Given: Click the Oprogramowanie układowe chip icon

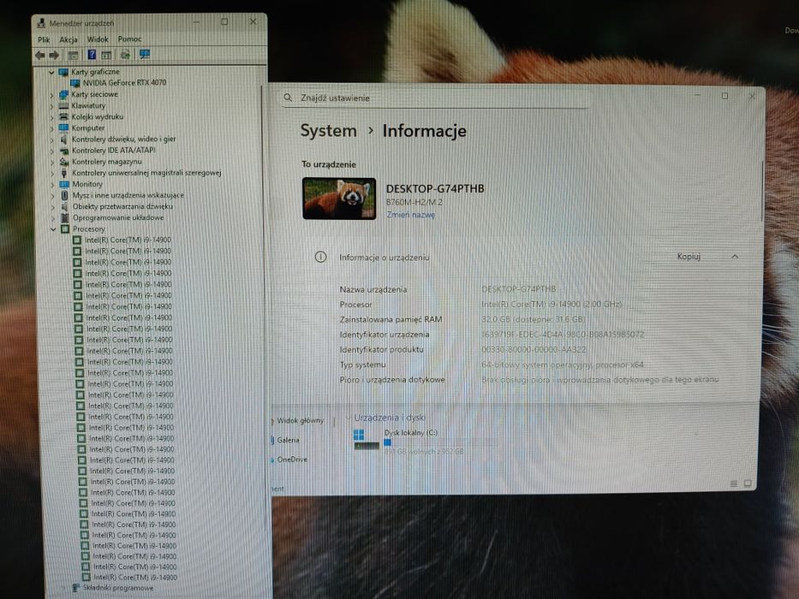Looking at the screenshot, I should coord(65,217).
